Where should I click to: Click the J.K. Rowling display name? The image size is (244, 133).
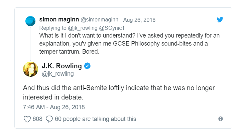coord(62,66)
